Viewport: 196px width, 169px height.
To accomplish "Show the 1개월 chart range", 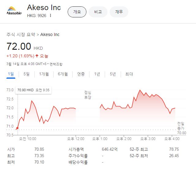I will [x=44, y=74].
